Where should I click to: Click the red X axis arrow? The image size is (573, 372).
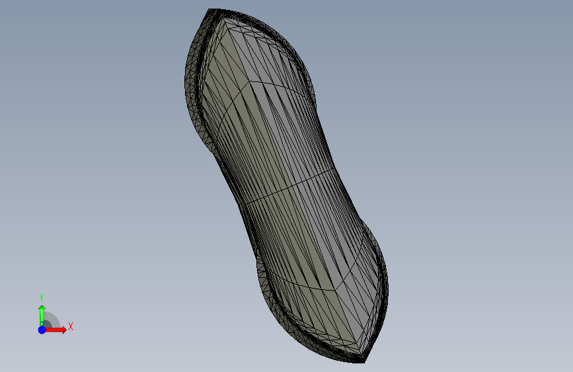[x=56, y=330]
